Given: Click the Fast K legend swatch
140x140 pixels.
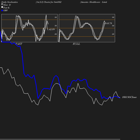Looking at the screenshot, I should pyautogui.click(x=2, y=7).
